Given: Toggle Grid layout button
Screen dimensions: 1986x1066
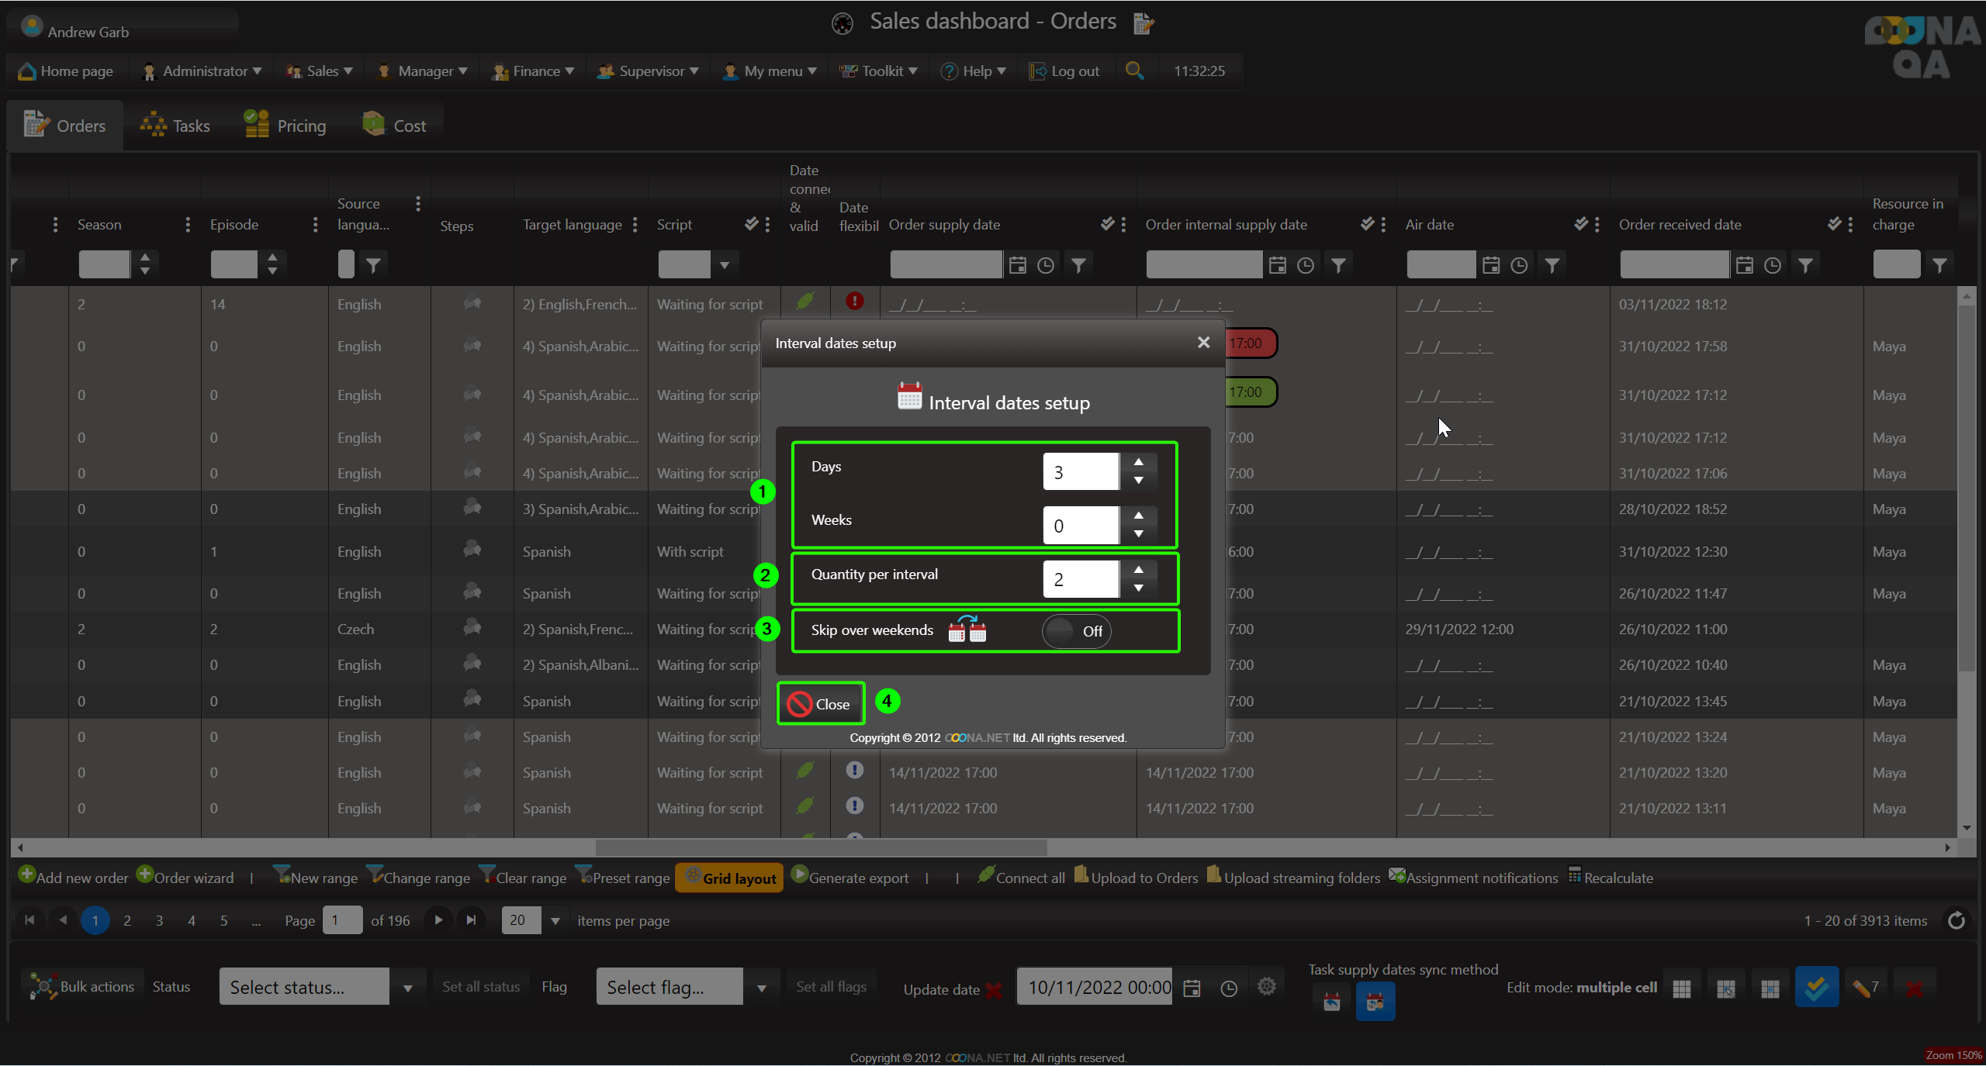Looking at the screenshot, I should tap(729, 878).
